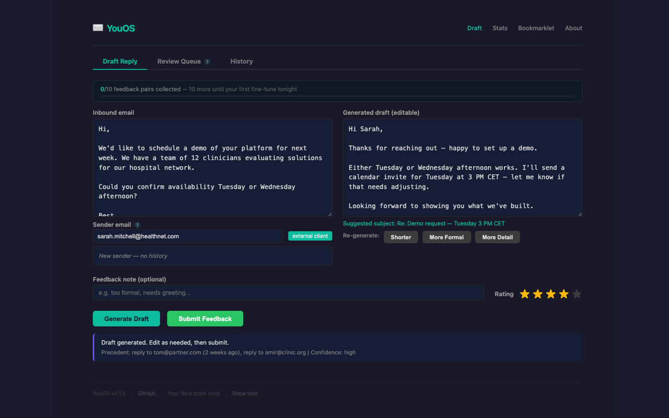669x418 pixels.
Task: Click the 'Your data stays local' footer text
Action: 194,393
